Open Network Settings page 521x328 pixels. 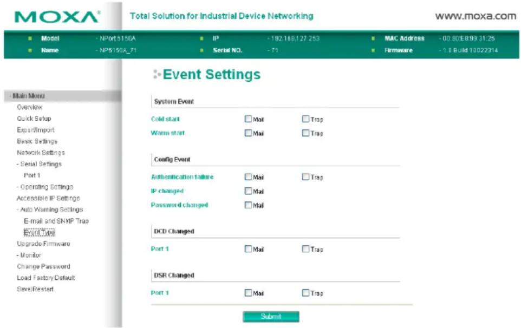(41, 153)
